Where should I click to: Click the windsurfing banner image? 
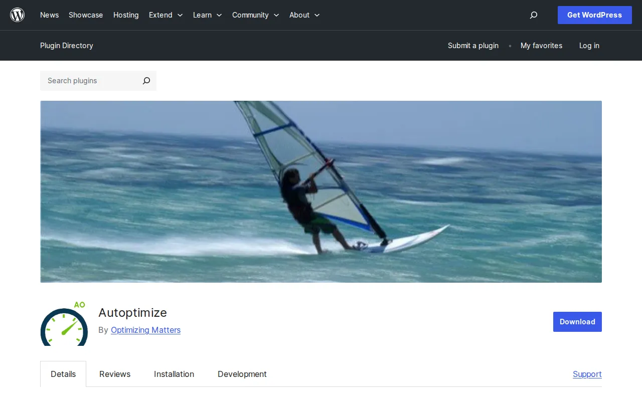coord(321,191)
